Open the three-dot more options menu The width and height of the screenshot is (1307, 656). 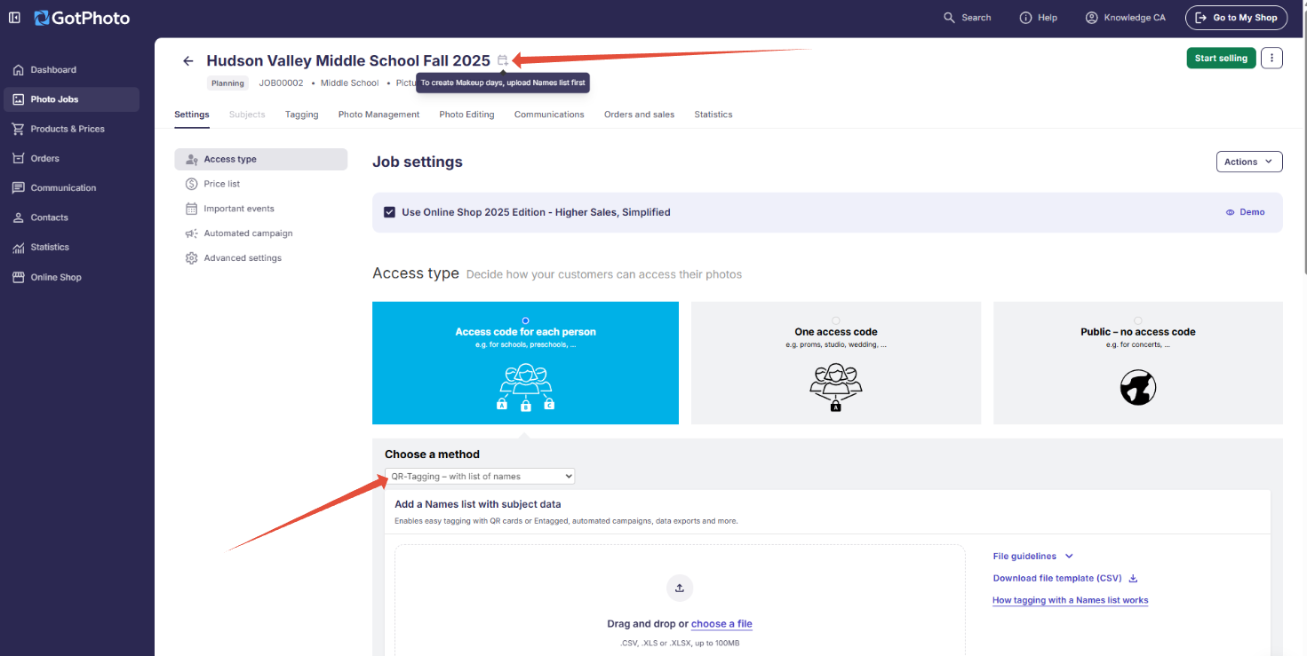click(1271, 59)
